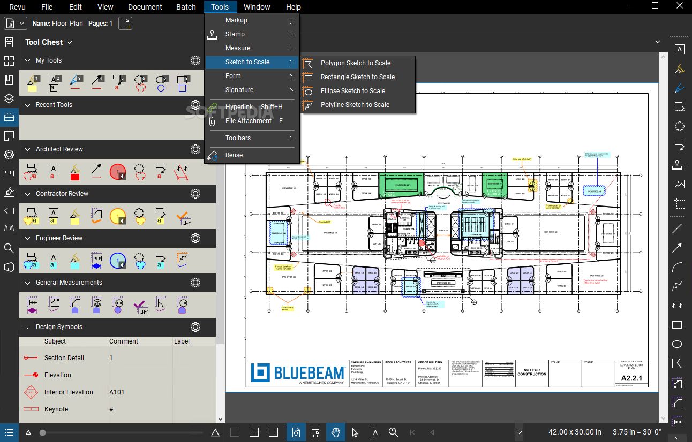The height and width of the screenshot is (442, 692).
Task: Toggle split vertical view
Action: 254,432
